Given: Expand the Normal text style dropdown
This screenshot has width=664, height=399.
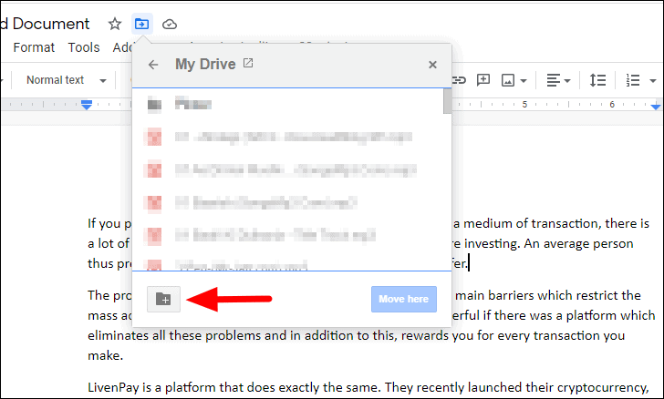Looking at the screenshot, I should pos(66,80).
